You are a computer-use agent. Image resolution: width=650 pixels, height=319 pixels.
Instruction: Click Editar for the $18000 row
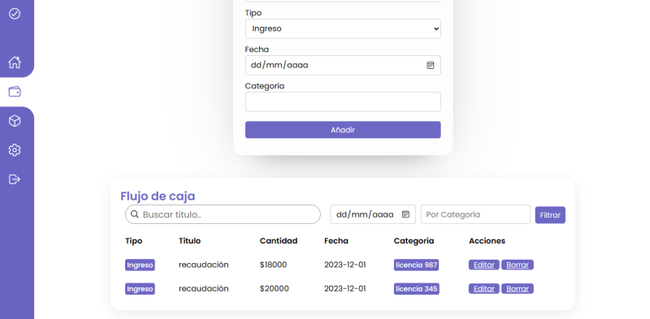coord(483,265)
